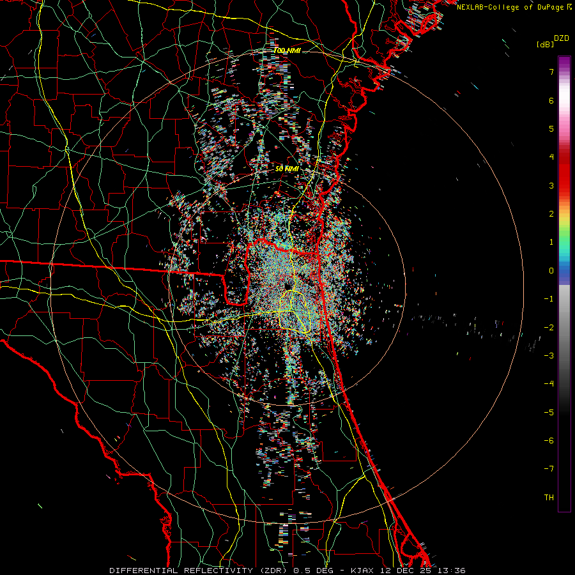
Task: Click the -1 tick on the color scale
Action: [x=549, y=299]
